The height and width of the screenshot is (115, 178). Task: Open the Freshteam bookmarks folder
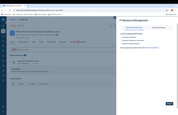[29, 14]
